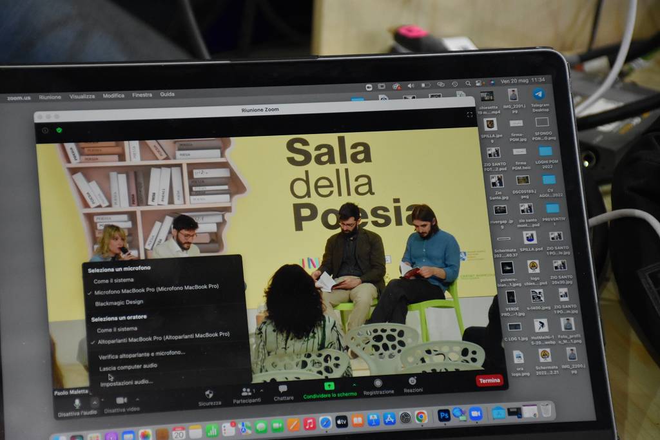Select the LOGHI PGM 2022 folder

[x=545, y=151]
